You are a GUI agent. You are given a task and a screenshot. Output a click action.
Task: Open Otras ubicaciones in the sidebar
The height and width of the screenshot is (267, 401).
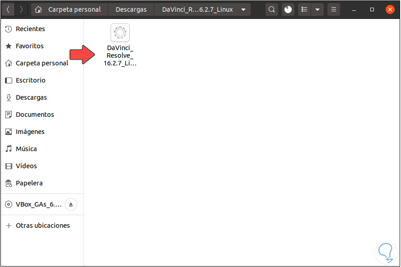pyautogui.click(x=42, y=226)
